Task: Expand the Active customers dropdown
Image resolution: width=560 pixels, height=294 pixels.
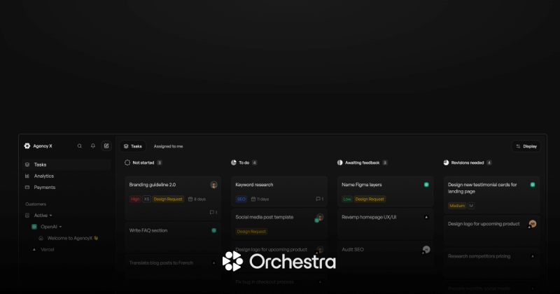Action: [50, 216]
